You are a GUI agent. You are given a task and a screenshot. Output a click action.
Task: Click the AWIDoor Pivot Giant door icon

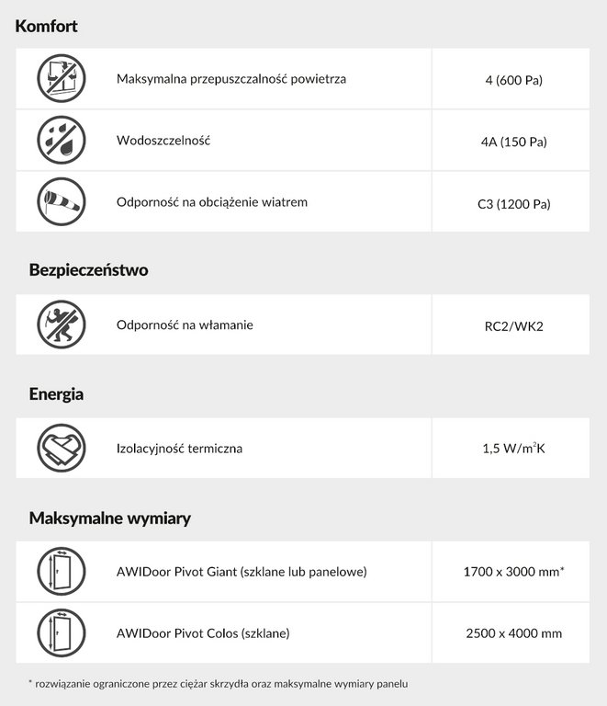[x=61, y=572]
